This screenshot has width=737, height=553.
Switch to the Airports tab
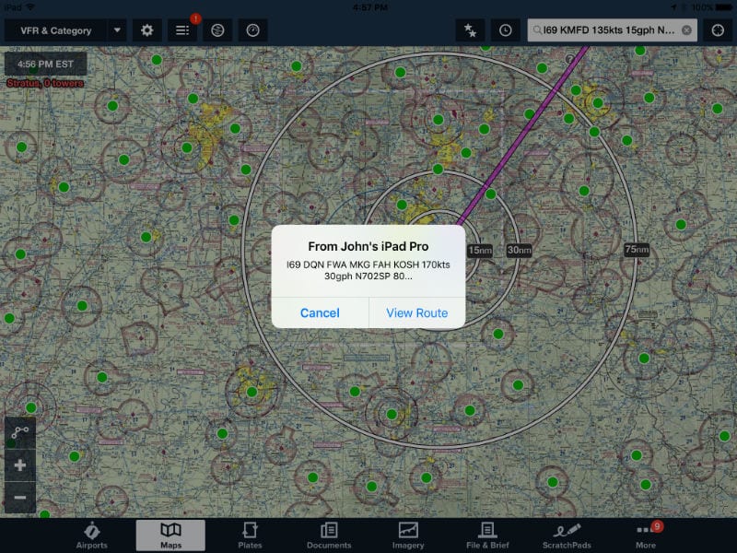click(91, 535)
